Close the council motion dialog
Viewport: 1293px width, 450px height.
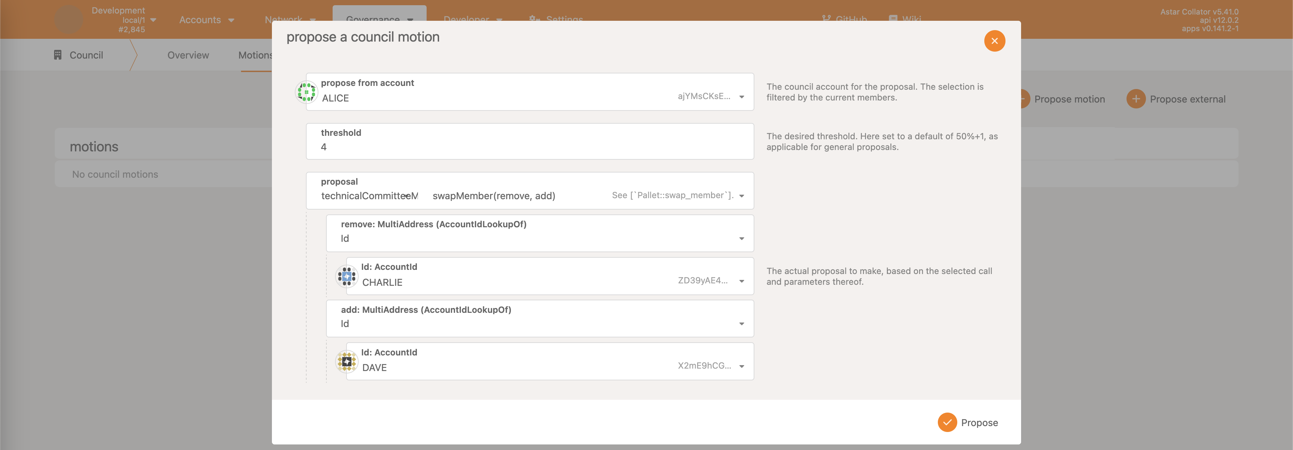(x=994, y=41)
